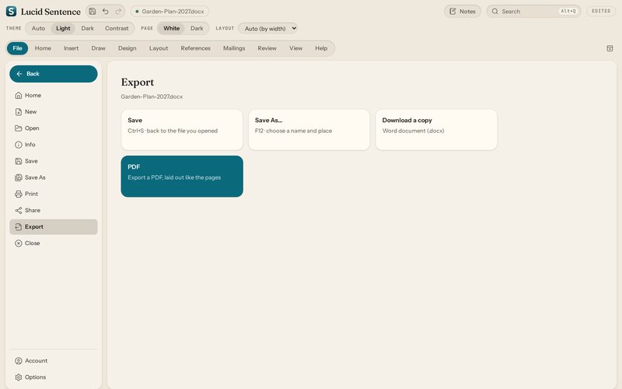Screen dimensions: 622x389
Task: Open the File tab
Action: point(17,48)
